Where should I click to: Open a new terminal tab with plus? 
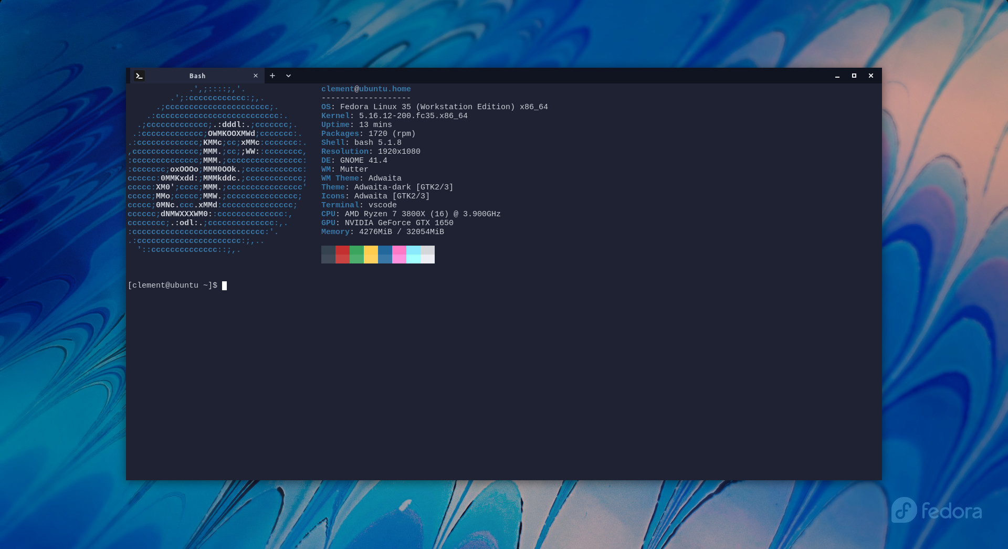coord(272,76)
